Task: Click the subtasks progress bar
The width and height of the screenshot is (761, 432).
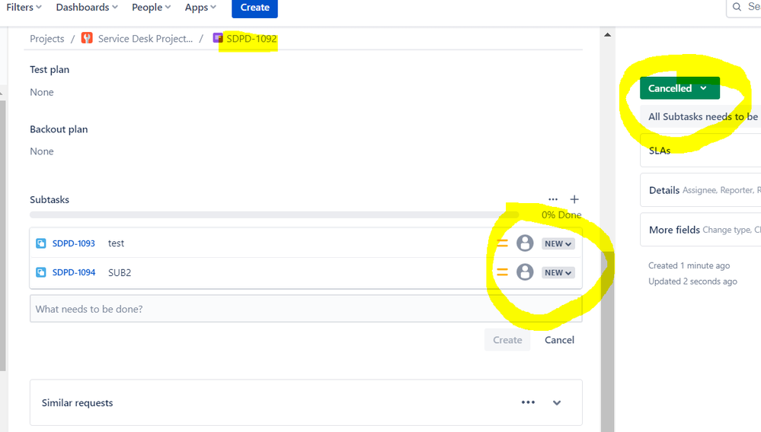Action: point(274,214)
